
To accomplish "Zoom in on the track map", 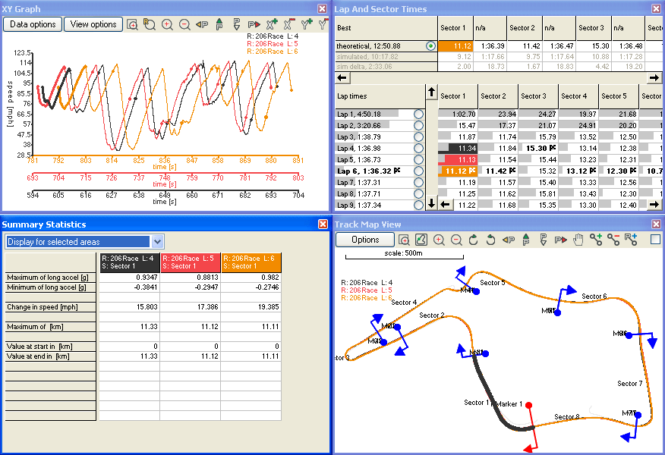I will click(439, 240).
